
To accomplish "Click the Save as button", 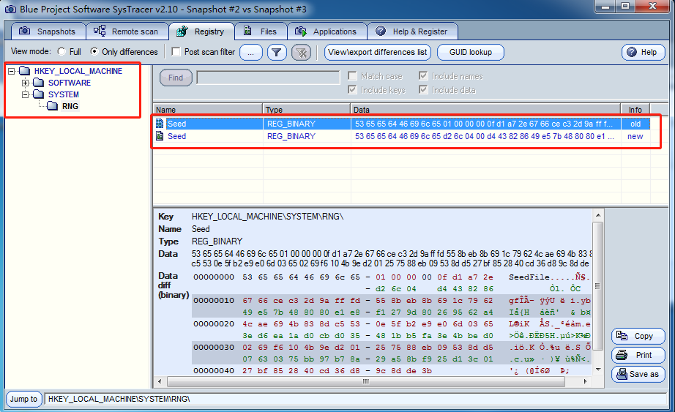I will [x=638, y=374].
